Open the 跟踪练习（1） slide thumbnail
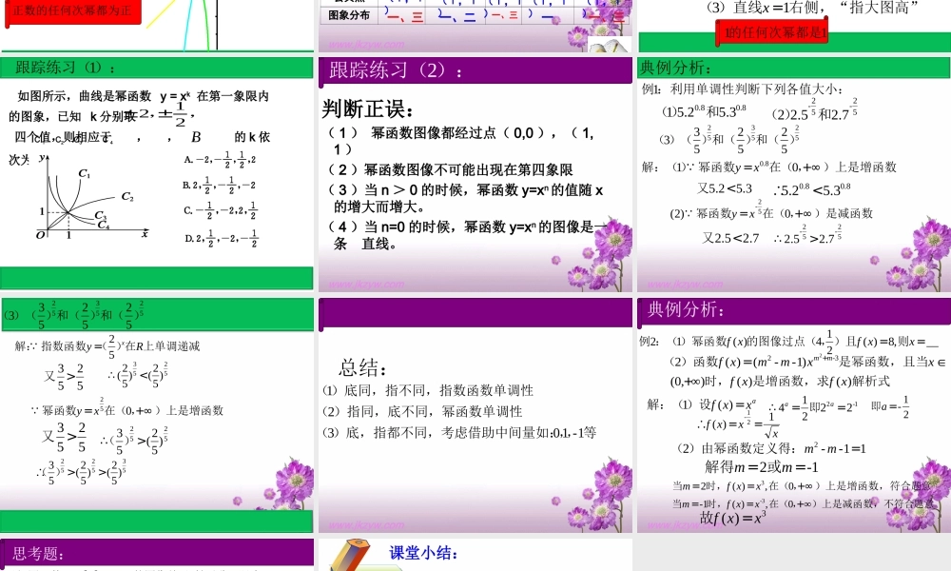Image resolution: width=951 pixels, height=571 pixels. pyautogui.click(x=157, y=173)
